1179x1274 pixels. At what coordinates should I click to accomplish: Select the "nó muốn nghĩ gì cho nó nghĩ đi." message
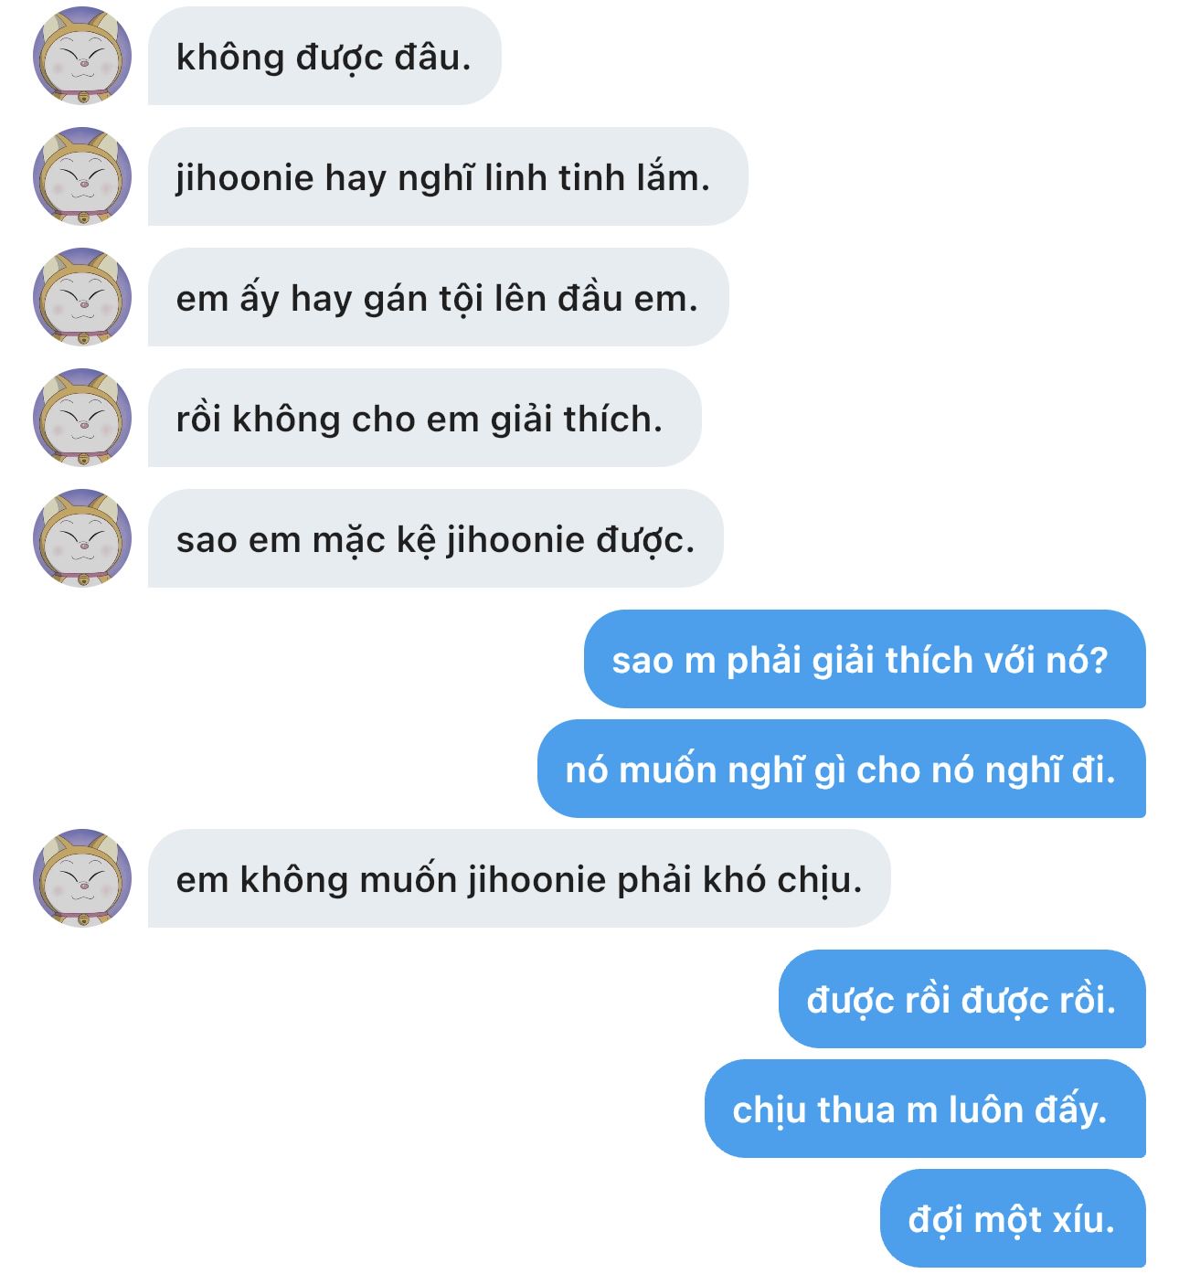pyautogui.click(x=842, y=769)
